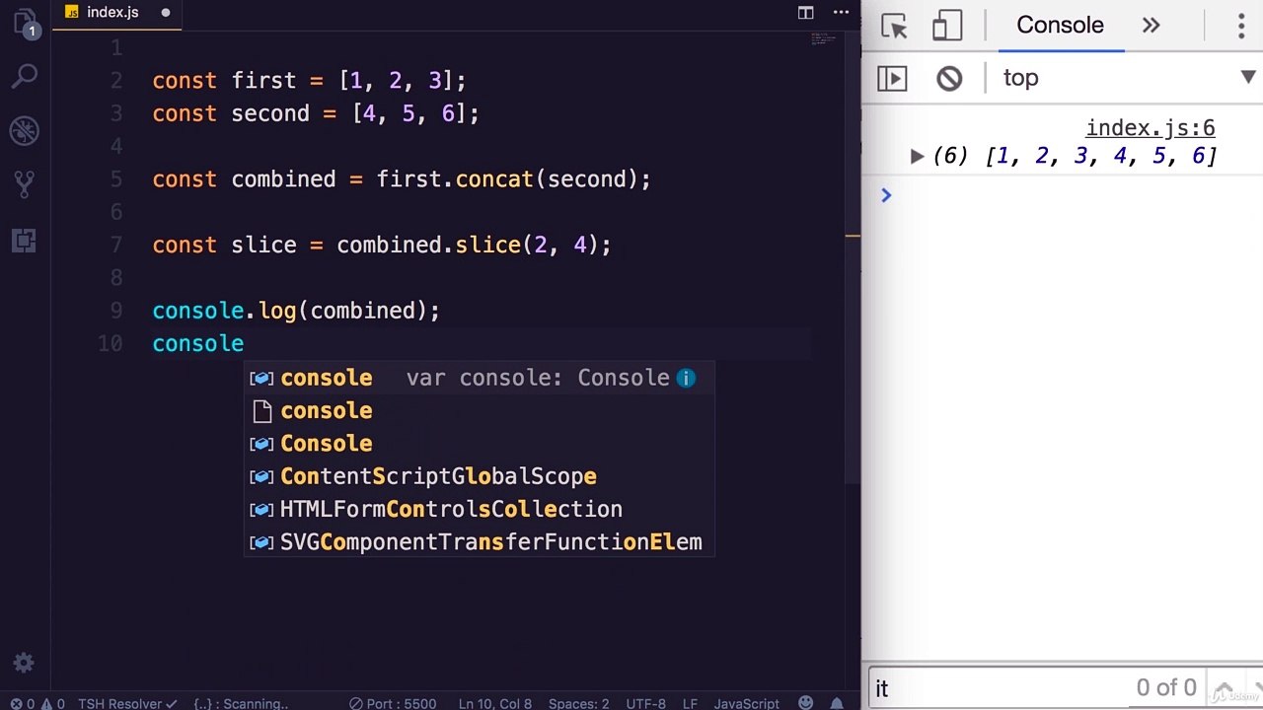Image resolution: width=1263 pixels, height=710 pixels.
Task: Select the capitalized 'Console' suggestion
Action: click(479, 444)
